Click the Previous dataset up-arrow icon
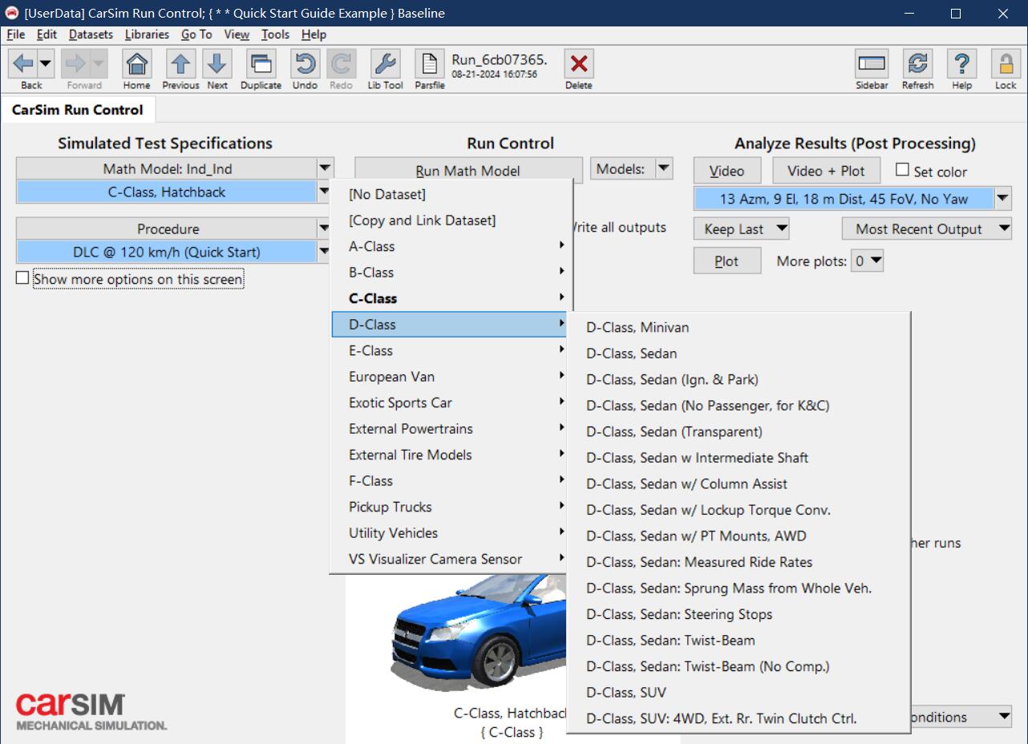Screen dimensions: 1028x744 [x=180, y=63]
